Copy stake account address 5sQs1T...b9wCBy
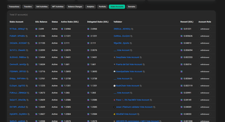 point(28,100)
